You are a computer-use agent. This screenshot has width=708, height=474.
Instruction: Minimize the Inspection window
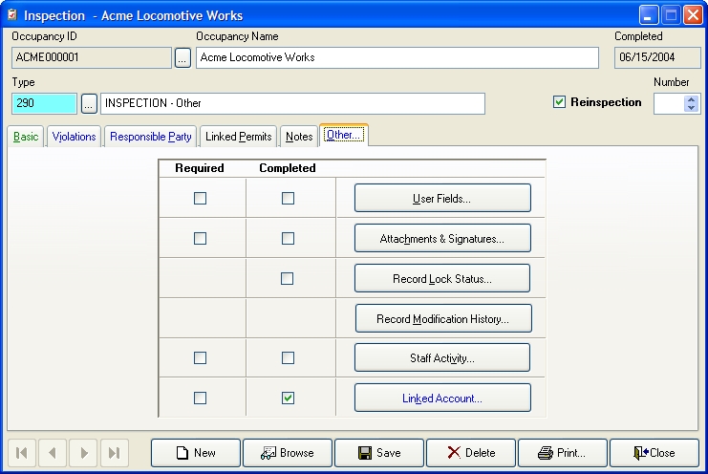649,15
